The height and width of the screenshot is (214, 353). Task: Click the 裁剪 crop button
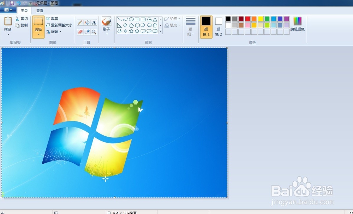point(52,19)
